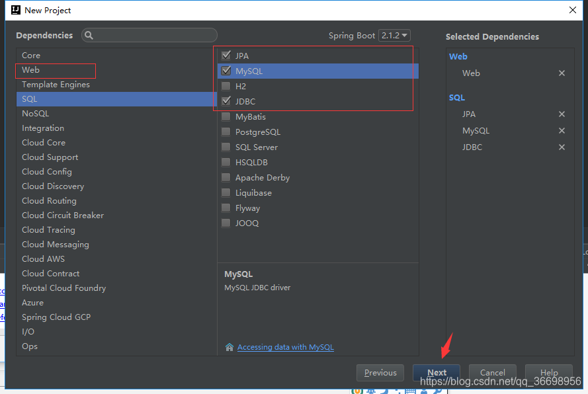Screen dimensions: 588x394
Task: Click the Web group heading in Selected Dependencies
Action: 458,57
